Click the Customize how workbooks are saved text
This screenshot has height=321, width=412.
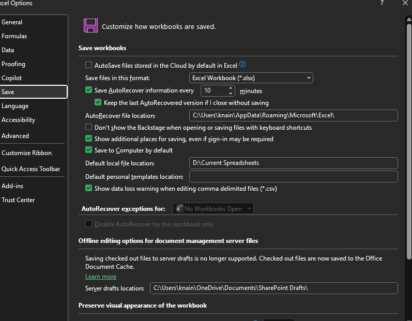point(159,26)
